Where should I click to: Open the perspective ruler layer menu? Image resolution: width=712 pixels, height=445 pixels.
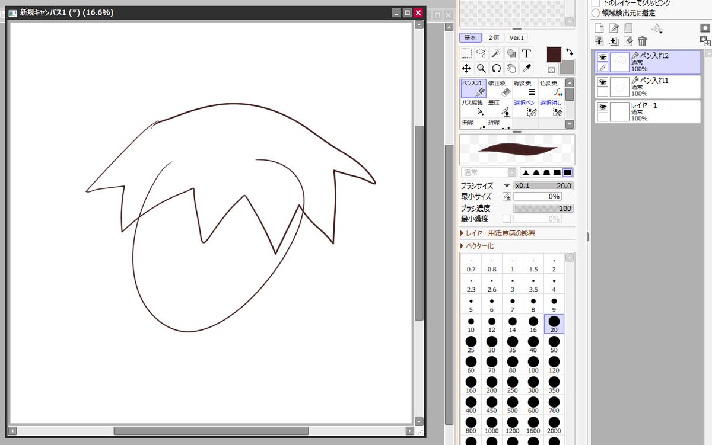click(x=657, y=28)
